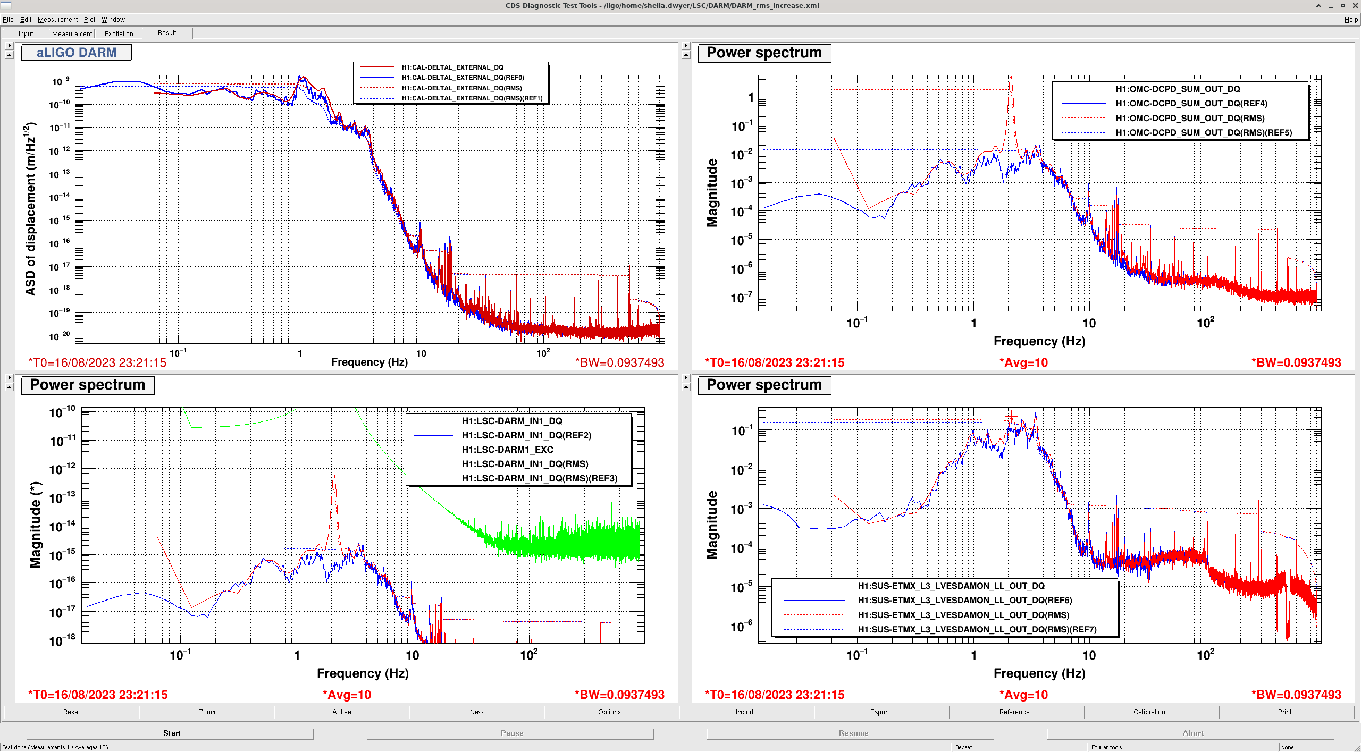Open the Plot menu
Image resolution: width=1361 pixels, height=752 pixels.
[89, 20]
